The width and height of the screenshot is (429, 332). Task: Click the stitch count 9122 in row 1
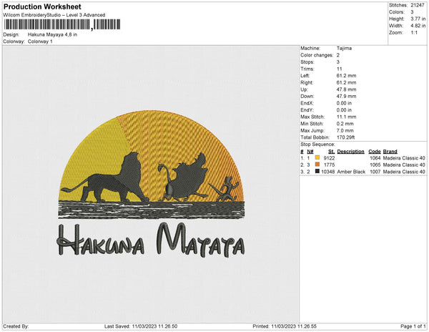pyautogui.click(x=329, y=158)
